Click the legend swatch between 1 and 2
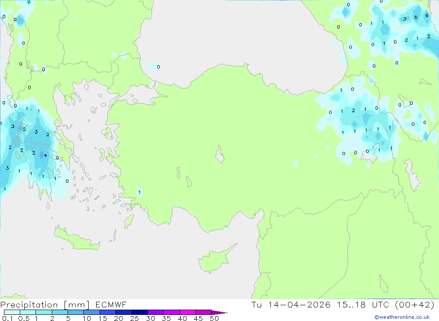The height and width of the screenshot is (321, 439). [x=43, y=312]
